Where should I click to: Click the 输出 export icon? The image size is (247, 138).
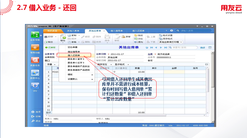pyautogui.click(x=46, y=42)
